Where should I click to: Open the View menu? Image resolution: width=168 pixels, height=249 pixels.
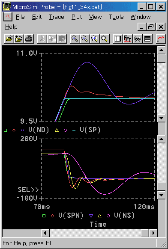click(95, 17)
